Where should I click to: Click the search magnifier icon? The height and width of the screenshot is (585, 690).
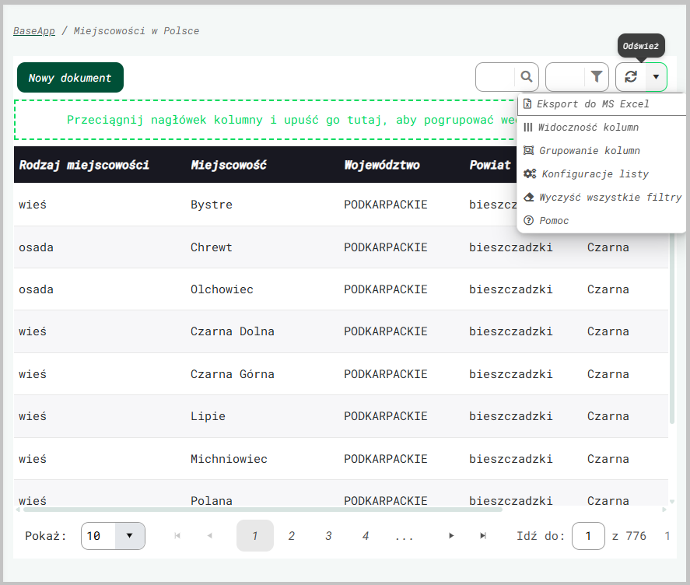[x=527, y=77]
